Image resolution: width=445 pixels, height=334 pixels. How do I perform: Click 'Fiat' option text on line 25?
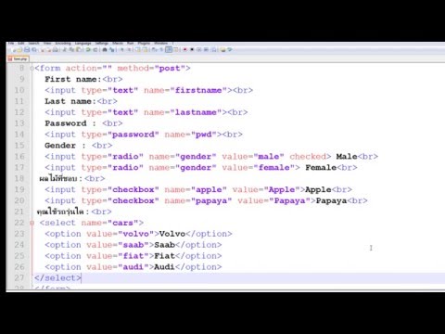coord(165,256)
